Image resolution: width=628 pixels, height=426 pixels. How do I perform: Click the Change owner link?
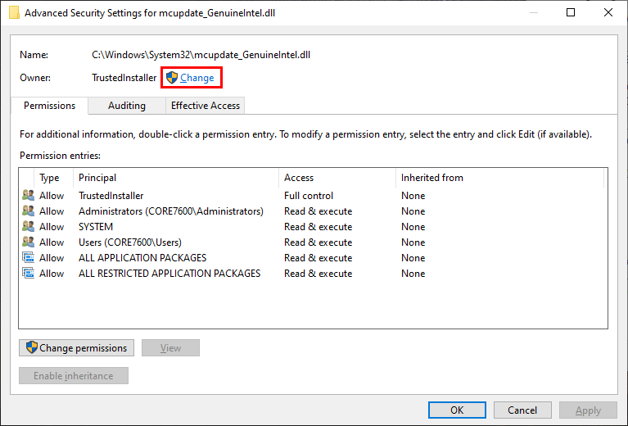point(197,78)
